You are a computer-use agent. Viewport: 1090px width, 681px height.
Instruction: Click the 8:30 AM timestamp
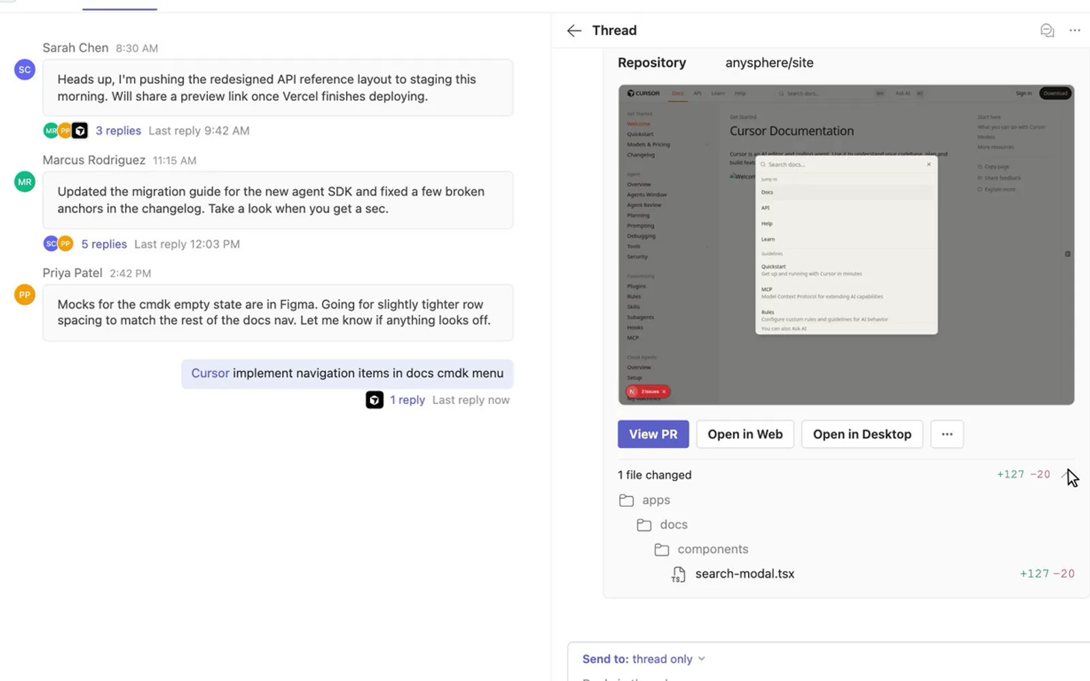pyautogui.click(x=137, y=48)
